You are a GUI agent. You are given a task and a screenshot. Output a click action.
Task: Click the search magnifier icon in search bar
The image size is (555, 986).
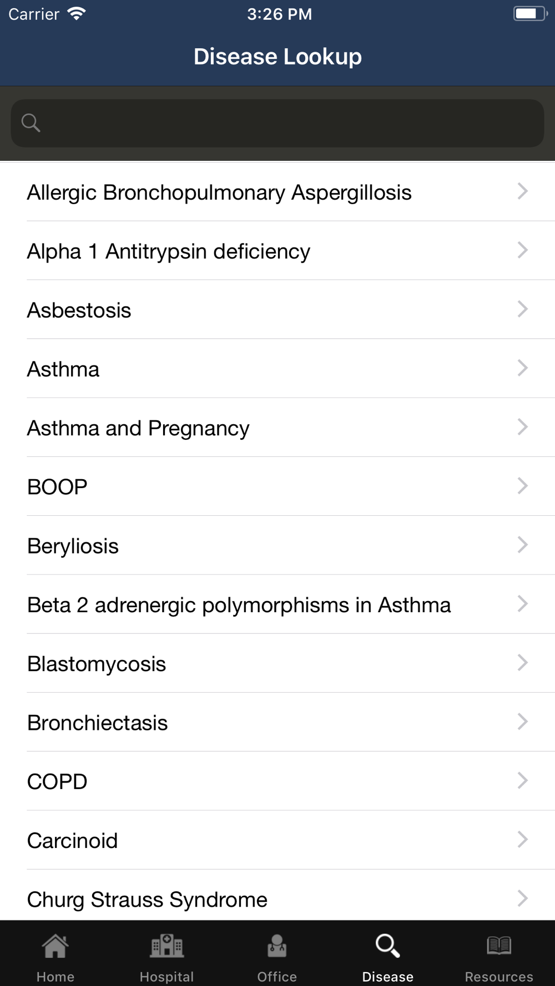coord(31,123)
